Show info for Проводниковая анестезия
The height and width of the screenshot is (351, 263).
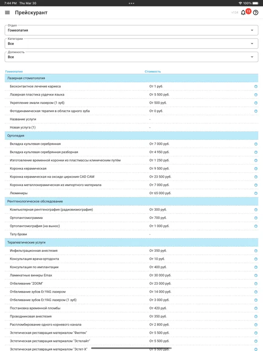(x=256, y=317)
